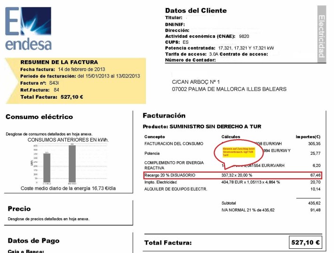Click 'Tarifa de acceso: 3.0A' text
This screenshot has height=253, width=334.
[x=192, y=54]
